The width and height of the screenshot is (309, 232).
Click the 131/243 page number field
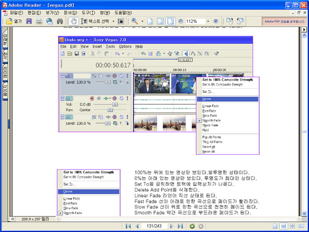(x=154, y=226)
